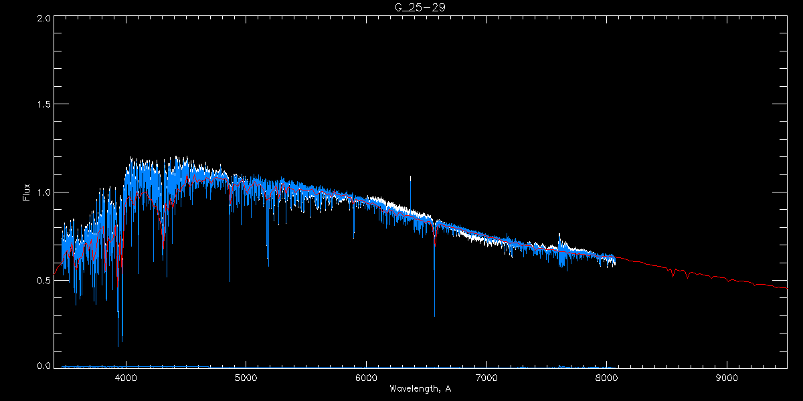Click the 'Wavelength, A' x-axis label

[x=420, y=389]
